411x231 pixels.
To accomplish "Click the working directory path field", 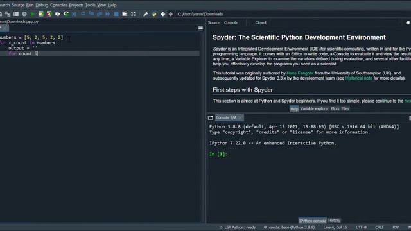I will coord(293,14).
